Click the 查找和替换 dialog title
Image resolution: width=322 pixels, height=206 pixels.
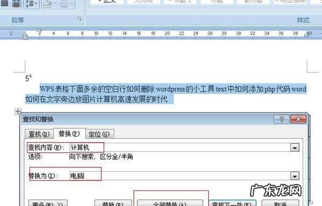[38, 119]
